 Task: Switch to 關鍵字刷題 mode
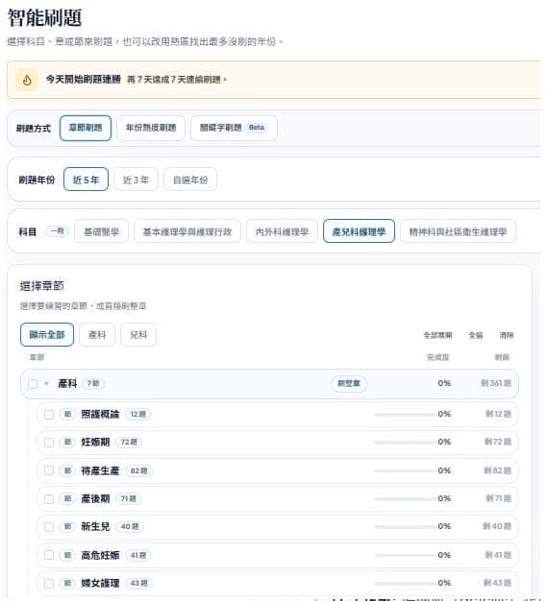[234, 128]
